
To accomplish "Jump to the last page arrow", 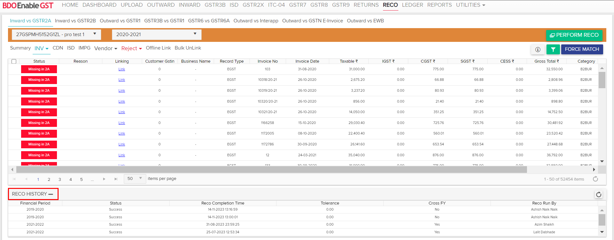I will click(116, 179).
